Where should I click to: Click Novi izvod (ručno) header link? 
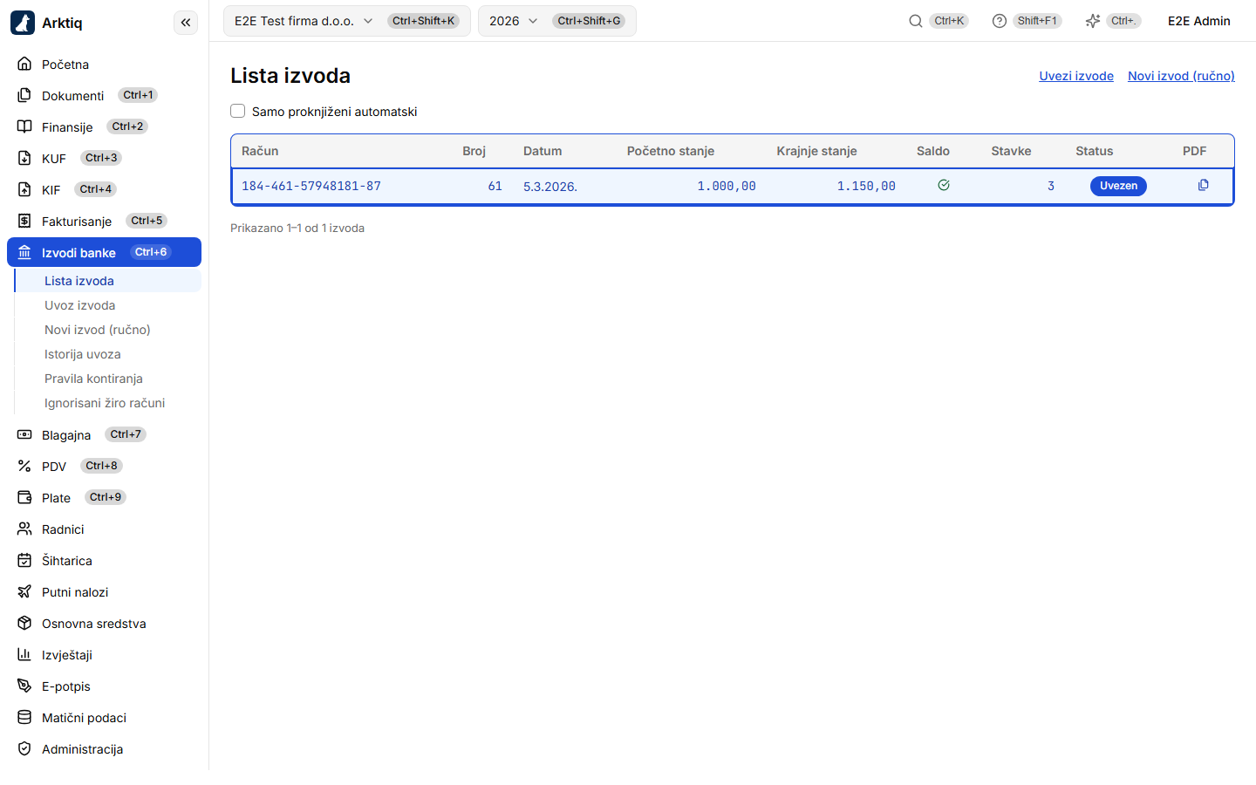(1181, 76)
